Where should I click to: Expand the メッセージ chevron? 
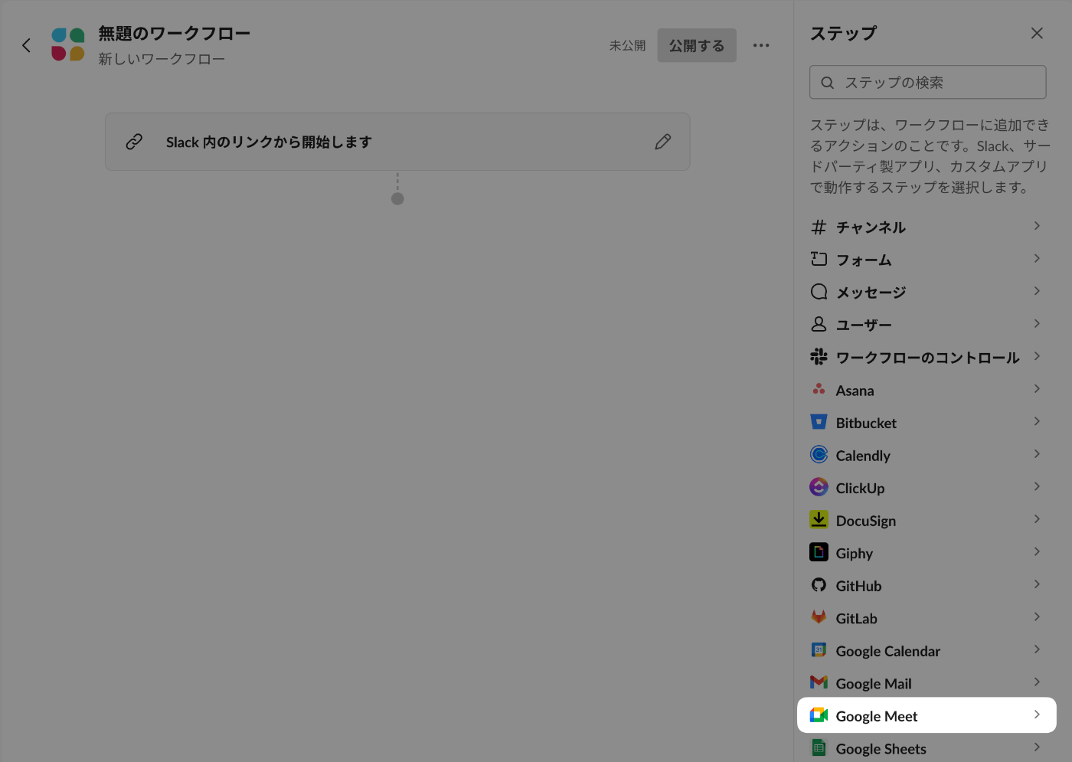tap(1037, 291)
